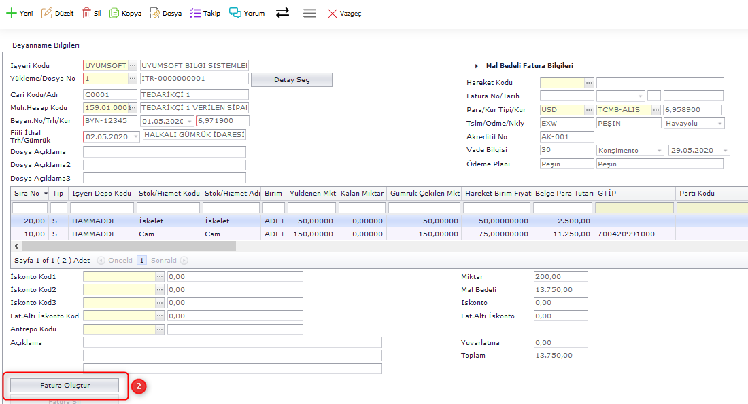Viewport: 748px width, 404px height.
Task: Click the Fatura Oluştur button
Action: (x=65, y=386)
